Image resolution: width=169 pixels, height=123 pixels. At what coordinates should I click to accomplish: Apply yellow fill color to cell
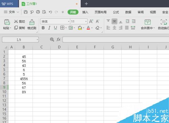click(x=80, y=28)
